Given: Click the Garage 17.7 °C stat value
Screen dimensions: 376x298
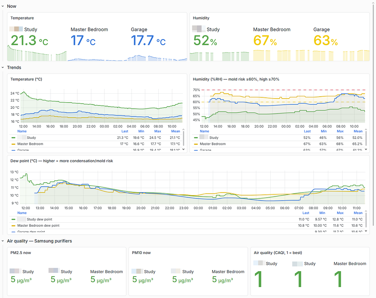Looking at the screenshot, I should click(148, 40).
